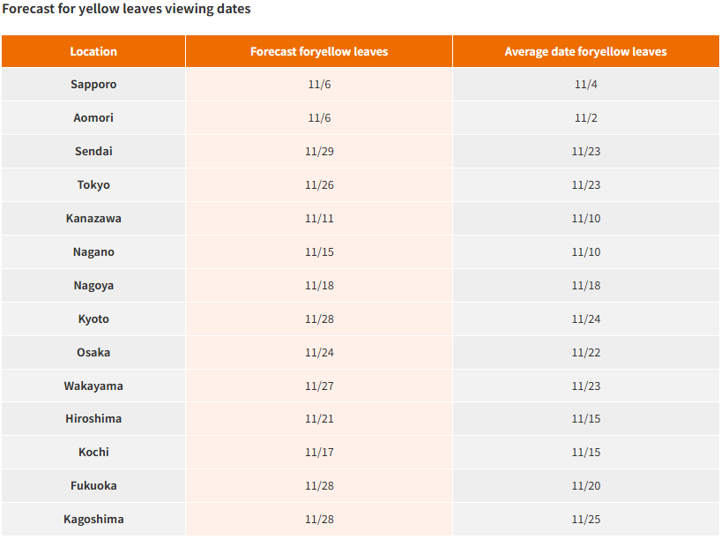Click Tokyo's forecast date 11/26
Viewport: 721px width, 547px height.
tap(319, 185)
